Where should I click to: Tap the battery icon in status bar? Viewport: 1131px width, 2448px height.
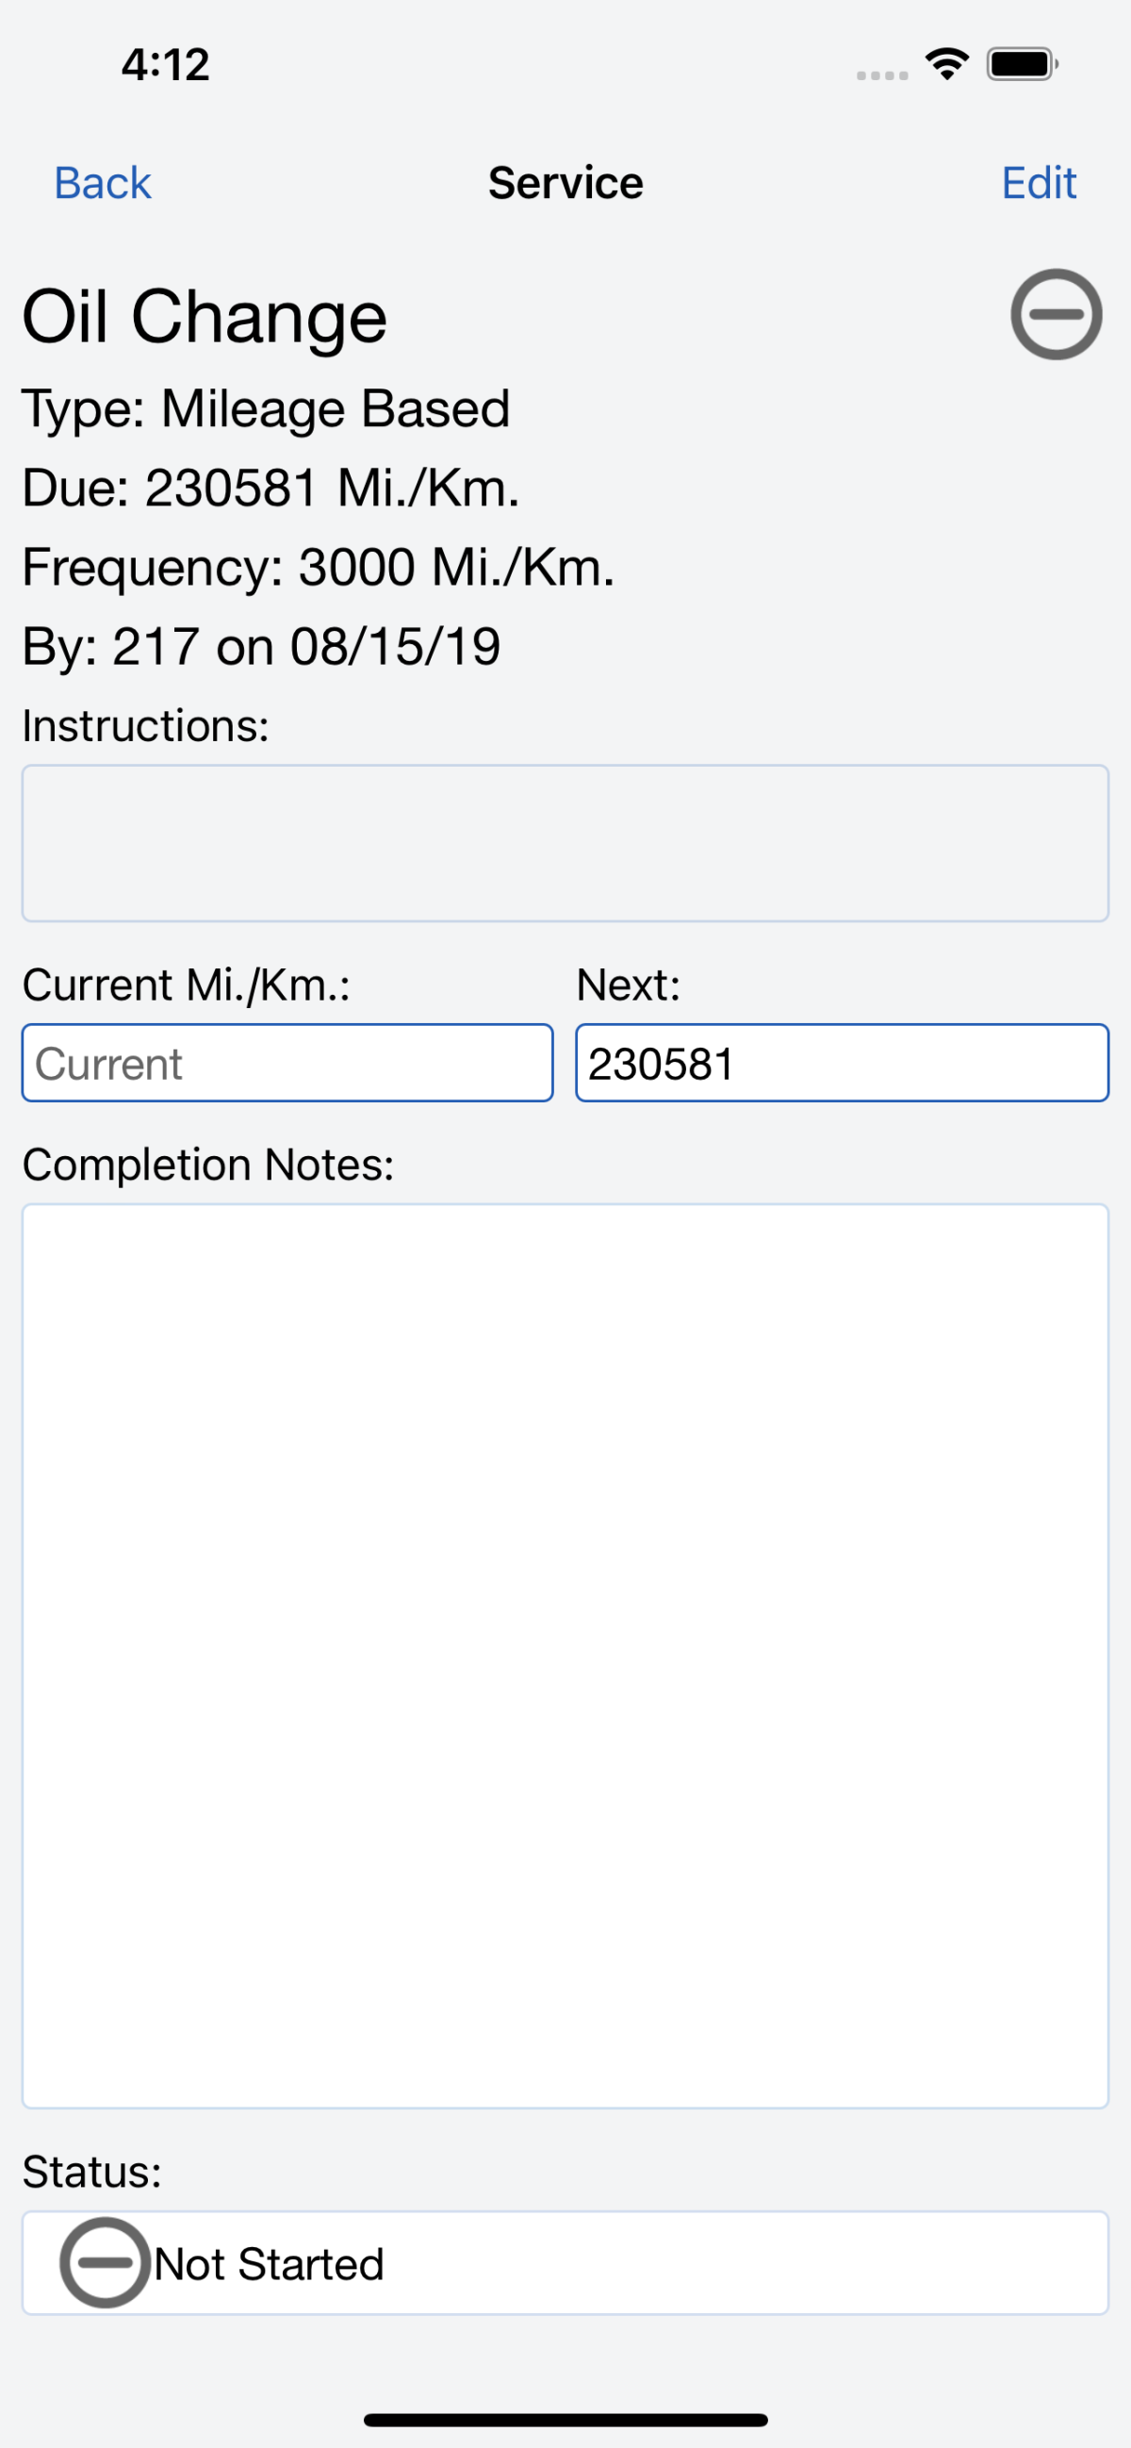(x=1023, y=65)
